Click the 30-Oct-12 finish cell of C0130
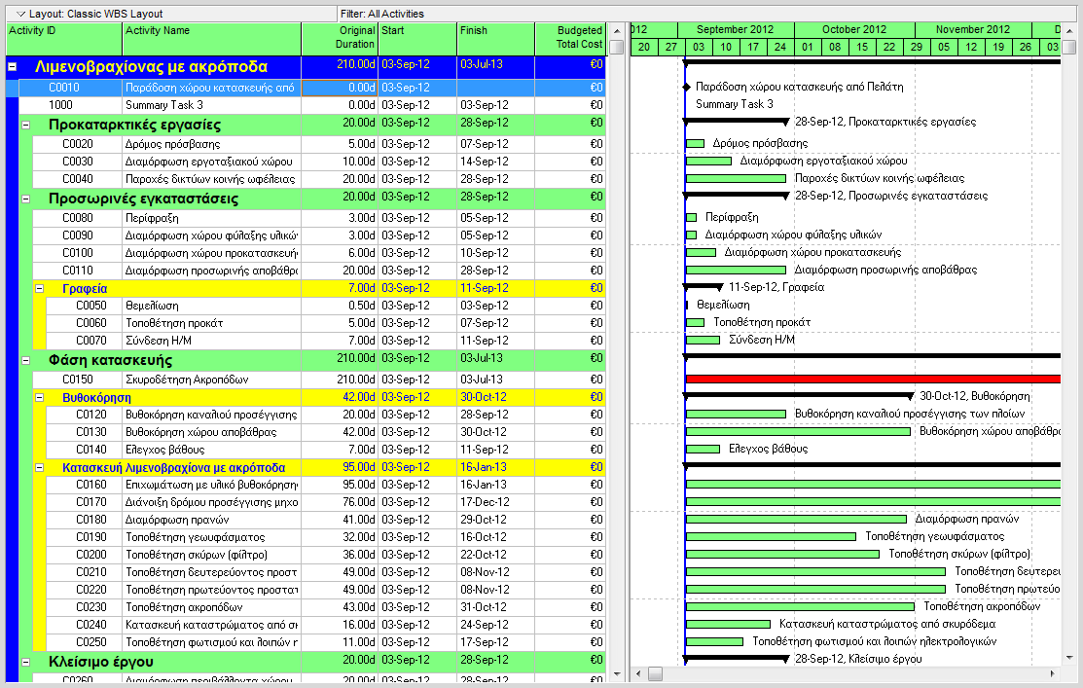 pyautogui.click(x=496, y=432)
